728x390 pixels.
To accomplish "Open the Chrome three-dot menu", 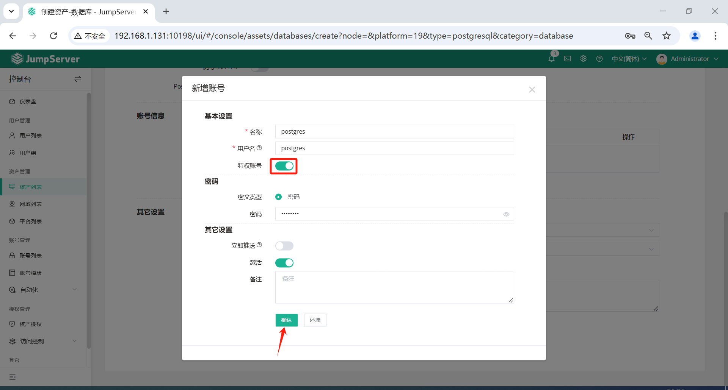I will click(715, 36).
